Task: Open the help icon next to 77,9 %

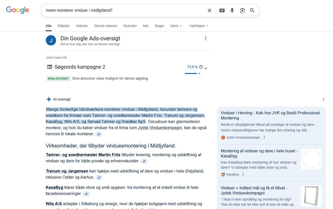Action: 201,67
